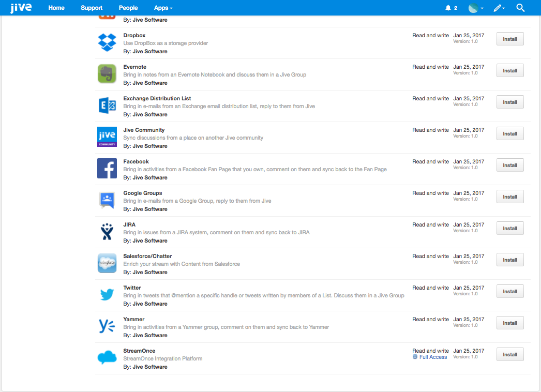Click the Jive logo in header
This screenshot has width=541, height=392.
coord(21,8)
